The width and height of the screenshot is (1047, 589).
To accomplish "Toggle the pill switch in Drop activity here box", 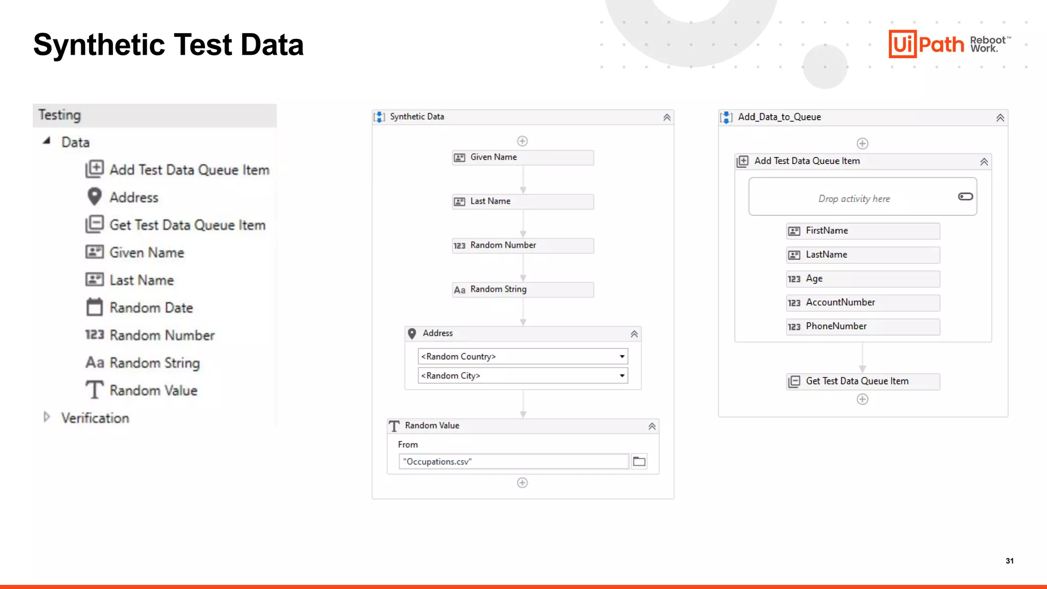I will point(965,197).
